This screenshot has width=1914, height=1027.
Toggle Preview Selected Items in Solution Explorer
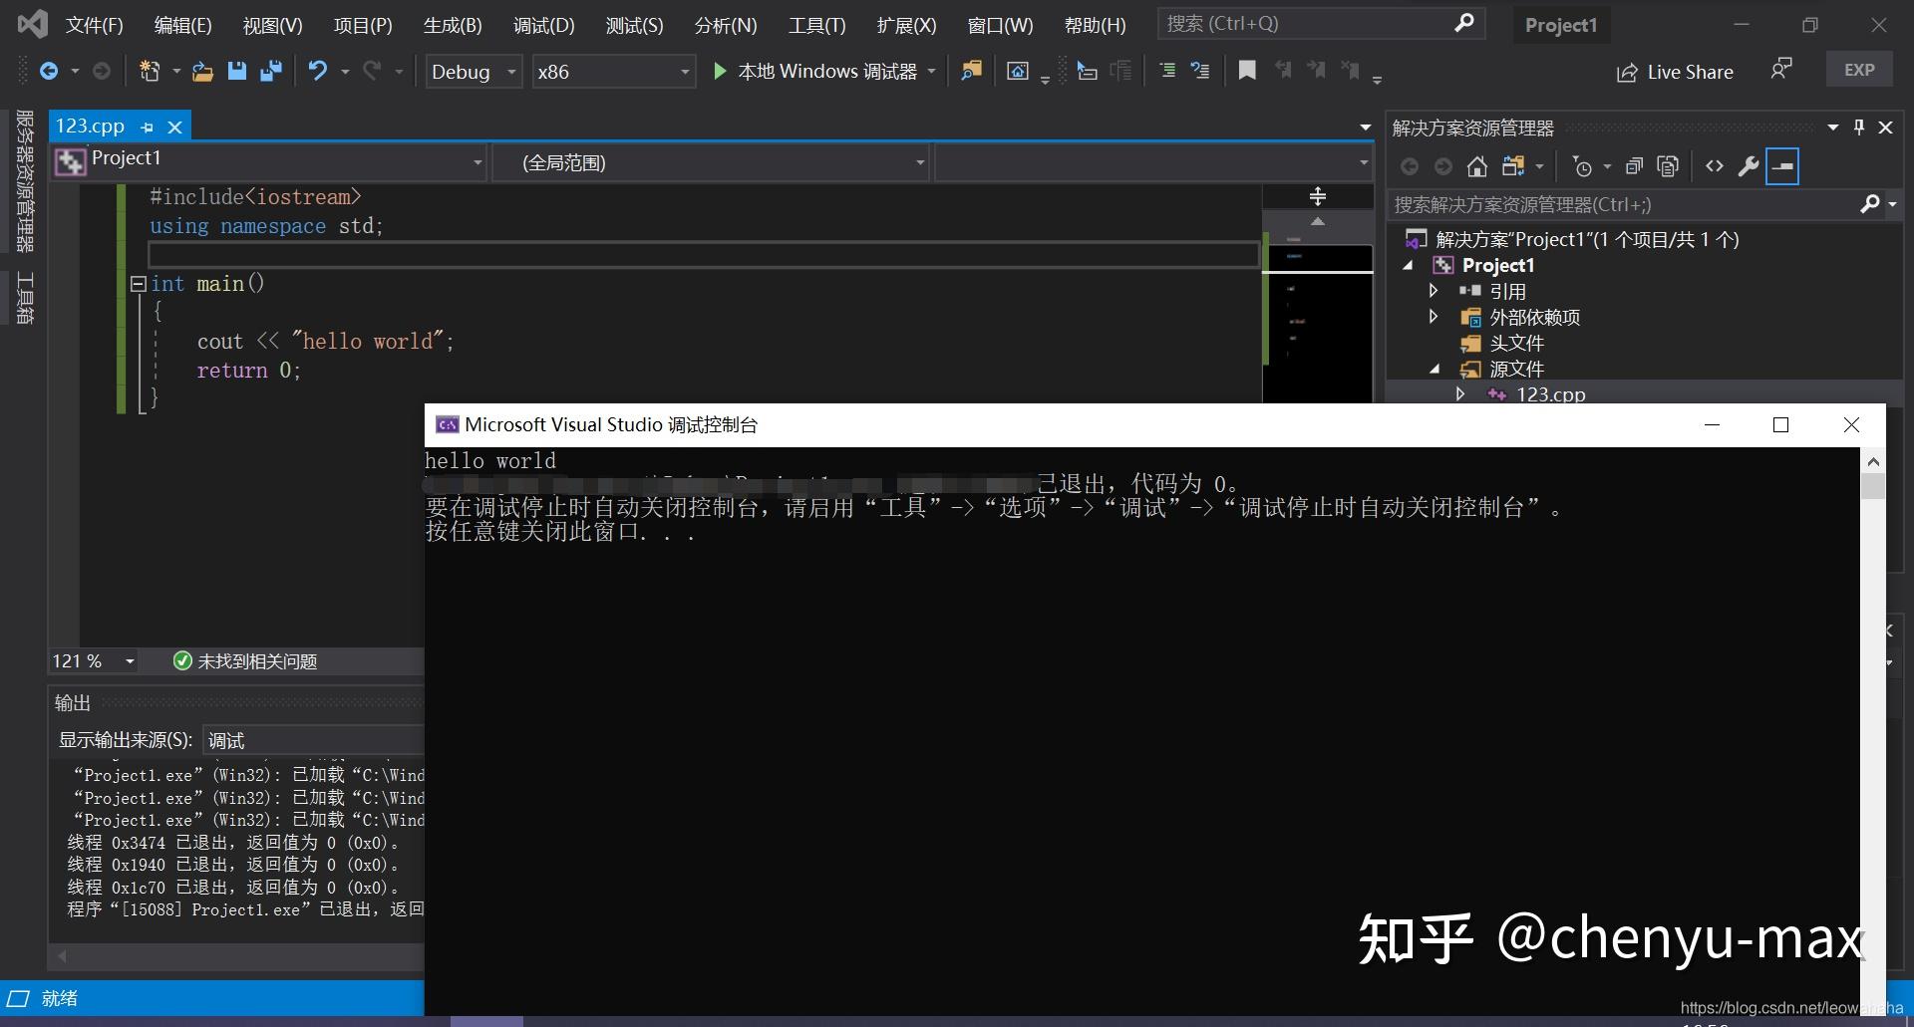tap(1781, 166)
